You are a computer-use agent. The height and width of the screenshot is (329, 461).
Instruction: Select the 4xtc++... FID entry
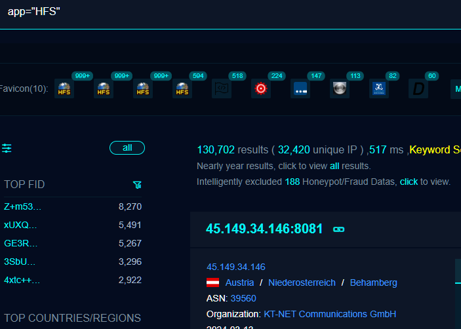22,280
